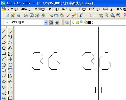This screenshot has width=126, height=100.
Task: Open the 插入(I) menu
Action: (53, 9)
